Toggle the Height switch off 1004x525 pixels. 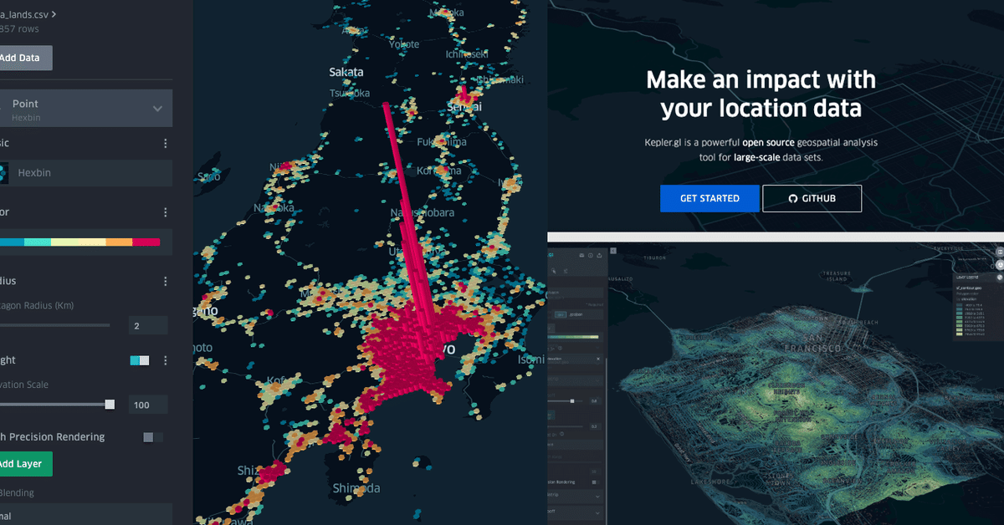click(140, 360)
